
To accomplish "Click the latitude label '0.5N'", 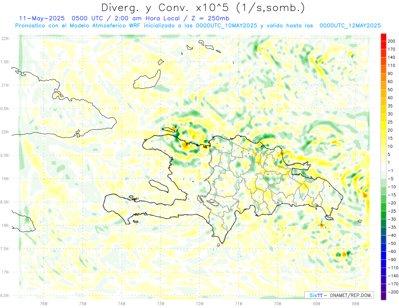I will 5,109.
